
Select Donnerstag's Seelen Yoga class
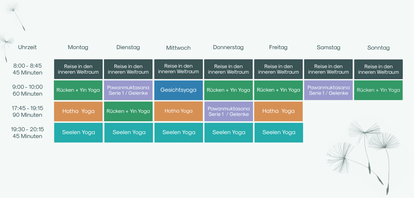pyautogui.click(x=229, y=133)
